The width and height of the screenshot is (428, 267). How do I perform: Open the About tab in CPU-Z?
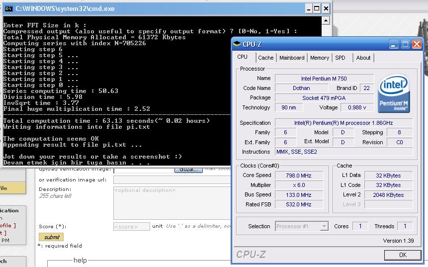[x=363, y=58]
